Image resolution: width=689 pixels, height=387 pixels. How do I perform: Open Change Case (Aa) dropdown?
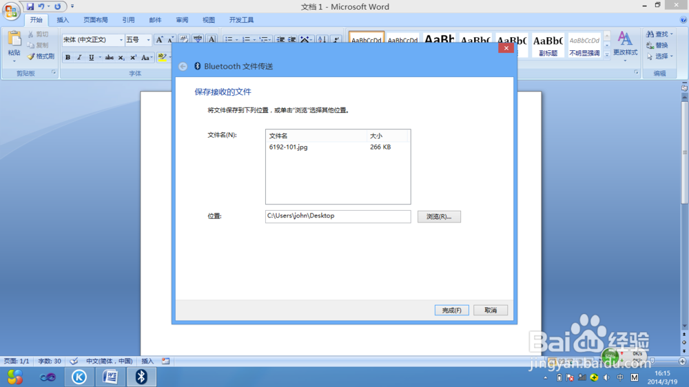tap(146, 58)
